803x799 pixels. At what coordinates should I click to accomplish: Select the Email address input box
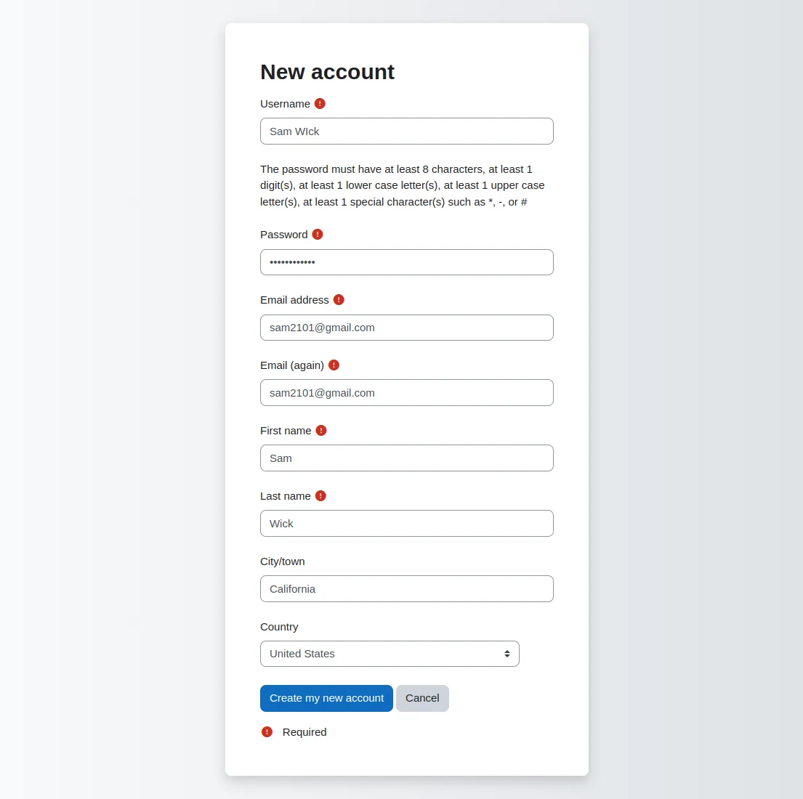406,328
